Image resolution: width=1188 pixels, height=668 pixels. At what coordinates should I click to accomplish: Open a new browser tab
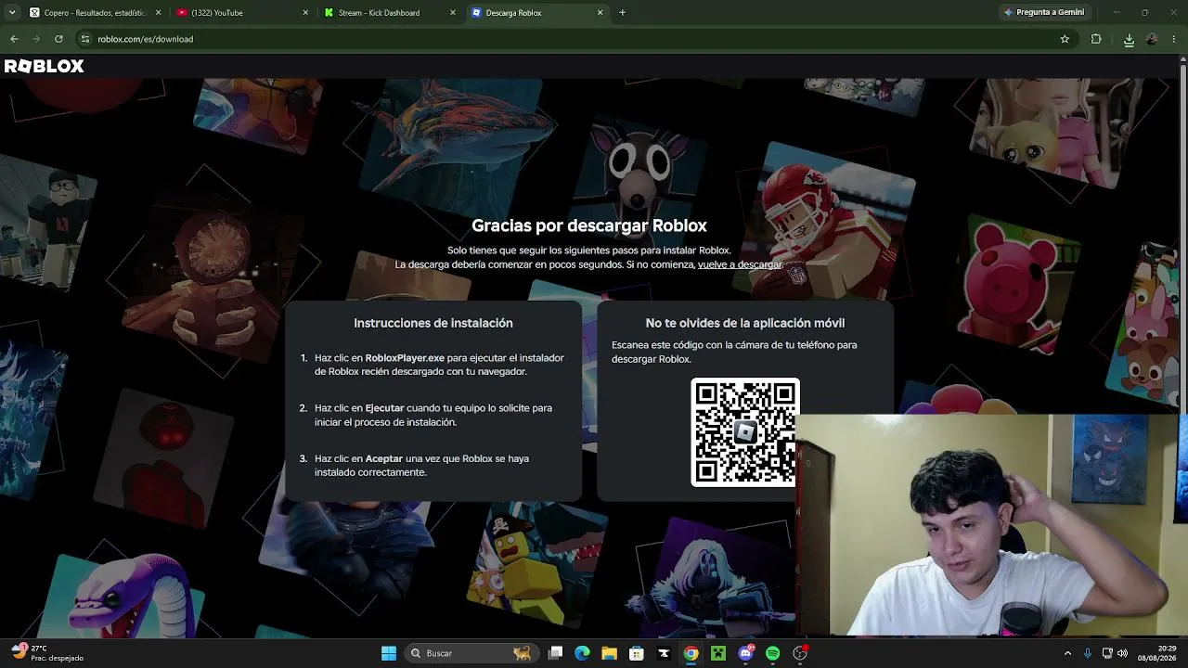[x=622, y=13]
